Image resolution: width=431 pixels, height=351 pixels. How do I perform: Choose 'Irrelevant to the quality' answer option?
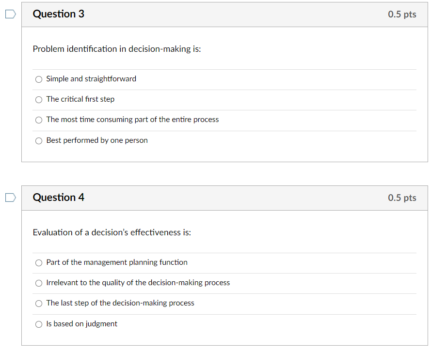[x=38, y=283]
